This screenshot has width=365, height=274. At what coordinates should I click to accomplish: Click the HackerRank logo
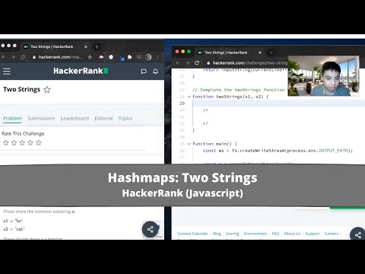pyautogui.click(x=81, y=71)
